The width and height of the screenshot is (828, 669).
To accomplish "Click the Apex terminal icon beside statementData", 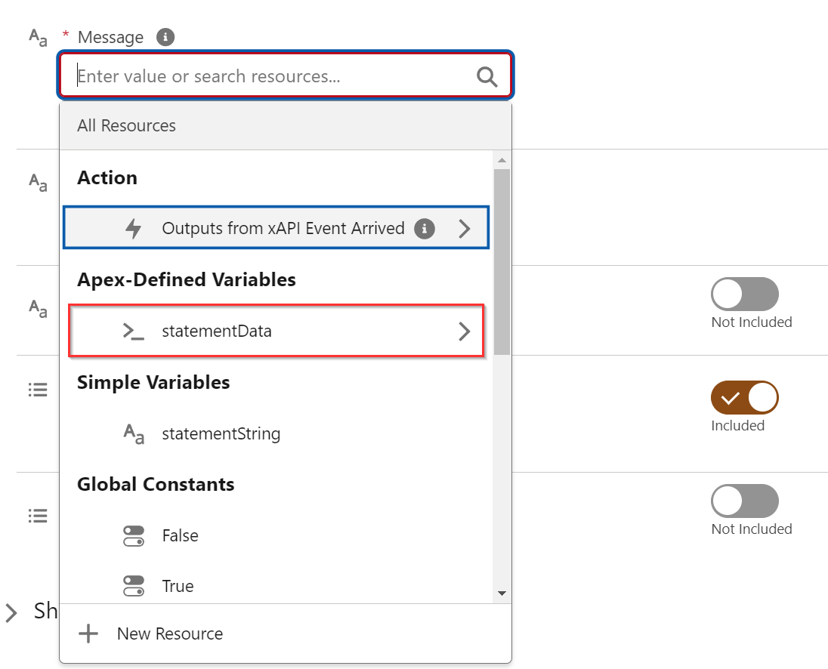I will pos(134,331).
